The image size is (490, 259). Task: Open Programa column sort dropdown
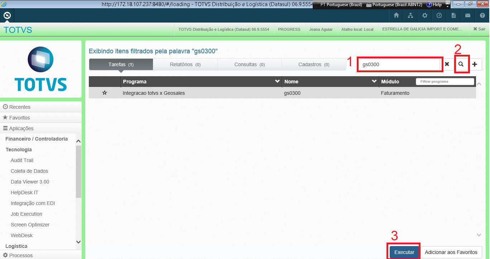(277, 82)
